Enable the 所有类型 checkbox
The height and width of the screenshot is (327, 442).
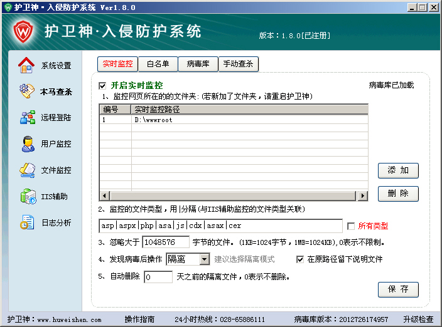pyautogui.click(x=351, y=226)
